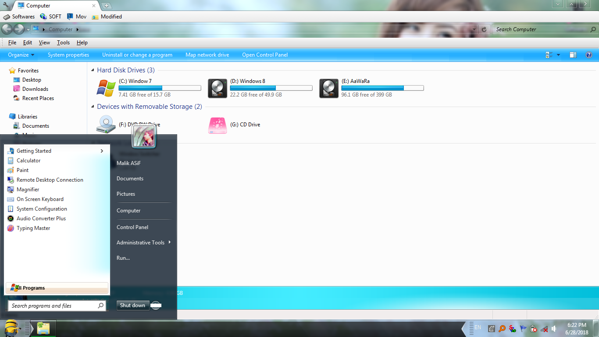Go forward with the Forward arrow
Image resolution: width=599 pixels, height=337 pixels.
click(x=19, y=29)
